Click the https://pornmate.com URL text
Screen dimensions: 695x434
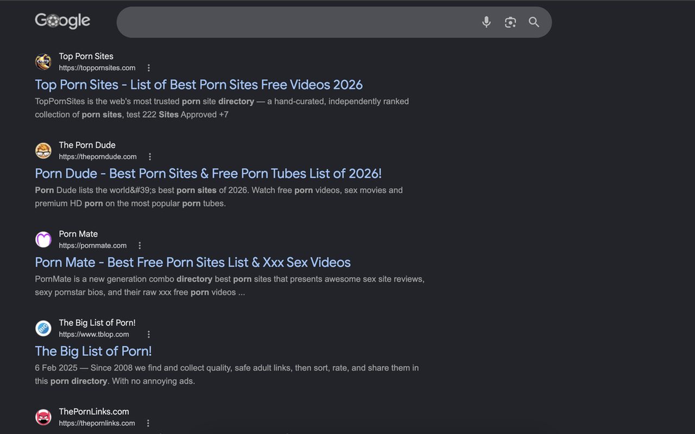93,246
